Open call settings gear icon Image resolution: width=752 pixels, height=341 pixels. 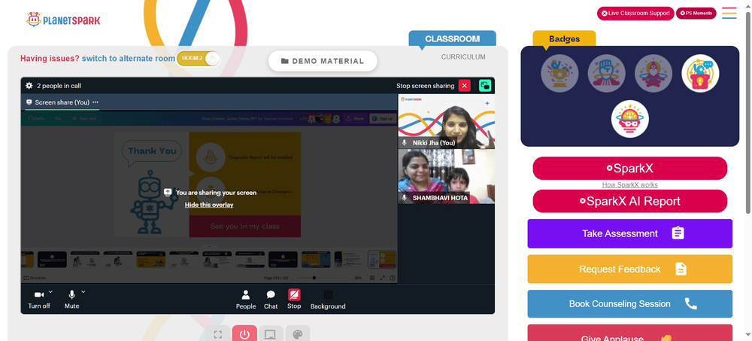(x=29, y=86)
